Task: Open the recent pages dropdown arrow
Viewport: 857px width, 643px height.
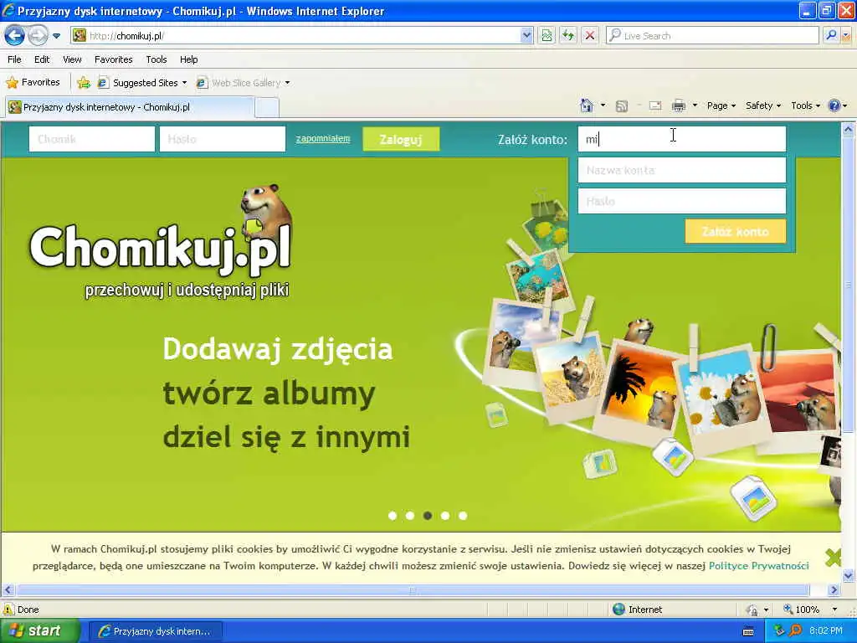Action: tap(56, 36)
